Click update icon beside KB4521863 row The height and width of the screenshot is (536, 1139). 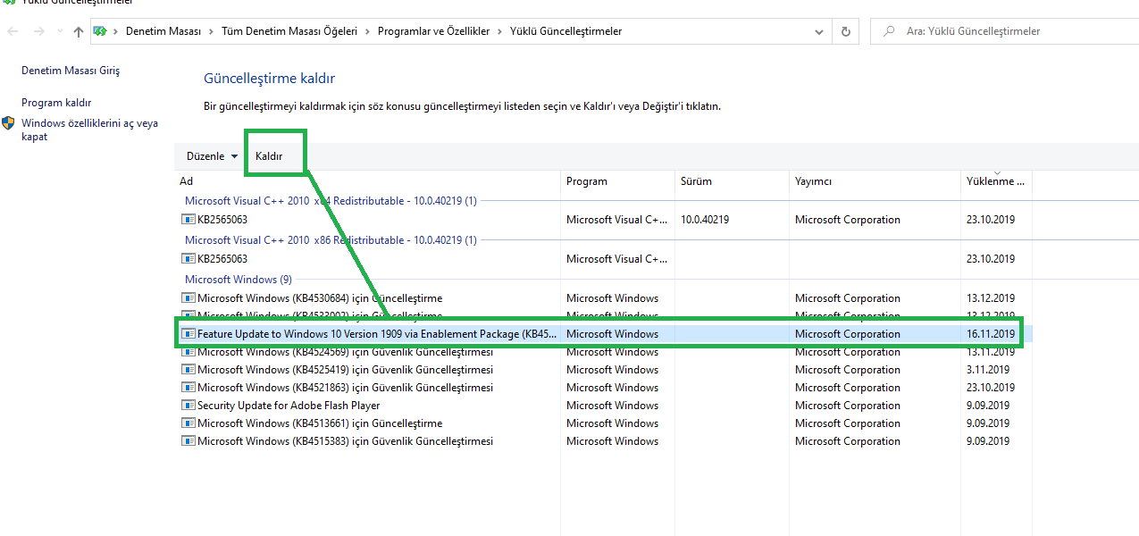coord(188,388)
